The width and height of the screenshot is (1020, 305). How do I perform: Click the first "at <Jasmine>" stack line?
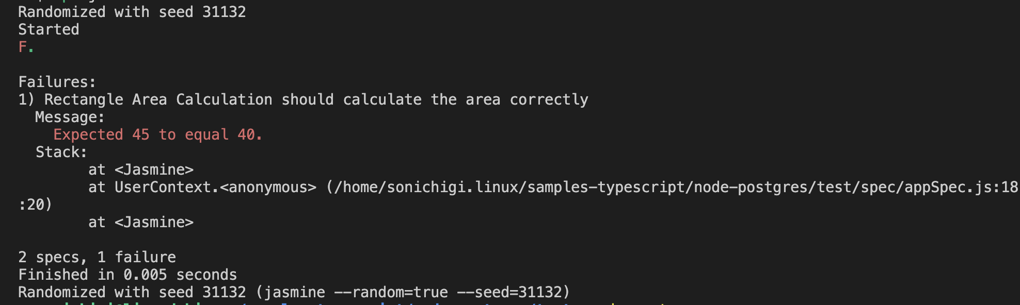[x=141, y=170]
